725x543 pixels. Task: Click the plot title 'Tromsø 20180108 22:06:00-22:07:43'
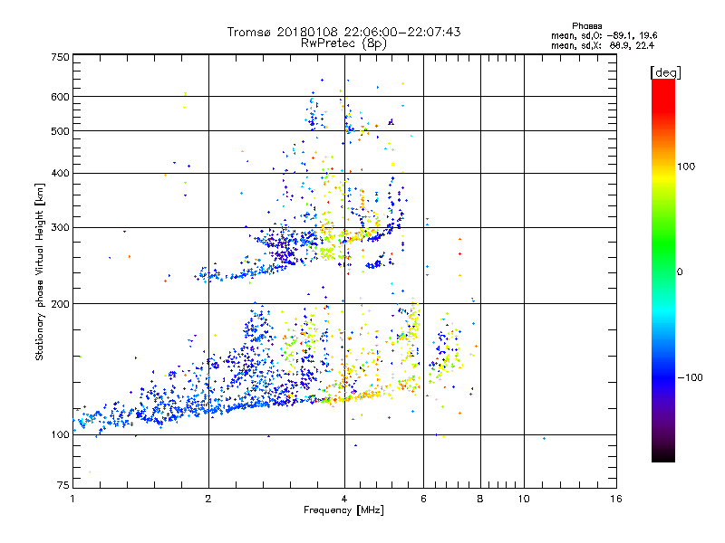343,32
